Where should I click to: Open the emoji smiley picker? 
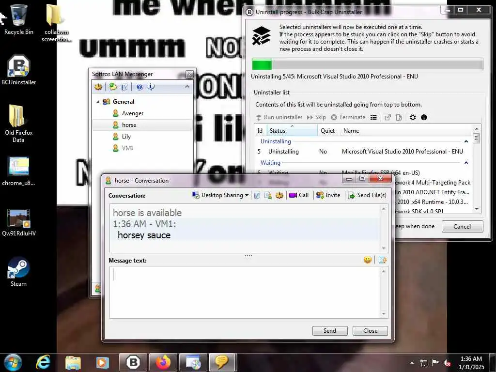[x=368, y=260]
